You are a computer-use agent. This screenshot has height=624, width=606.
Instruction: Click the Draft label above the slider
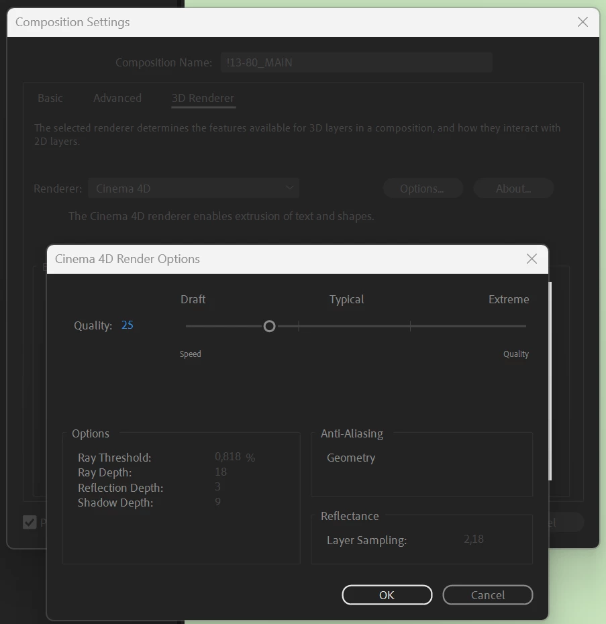(193, 299)
